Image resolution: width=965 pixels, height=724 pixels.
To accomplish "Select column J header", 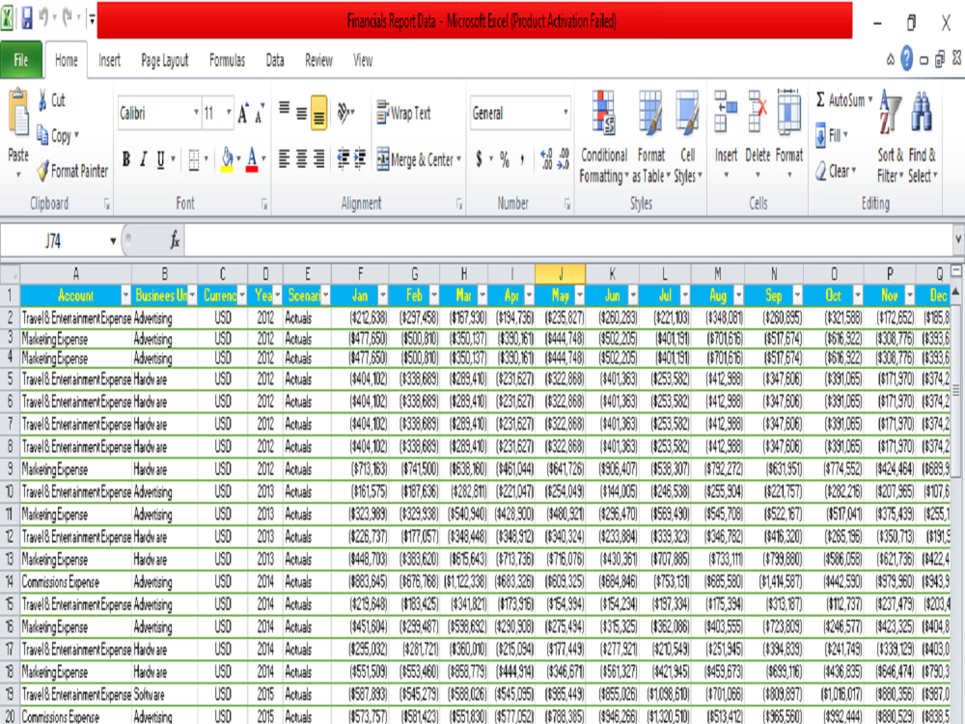I will 560,274.
